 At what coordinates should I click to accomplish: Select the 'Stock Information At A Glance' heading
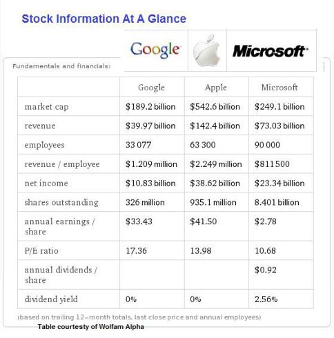(x=104, y=19)
